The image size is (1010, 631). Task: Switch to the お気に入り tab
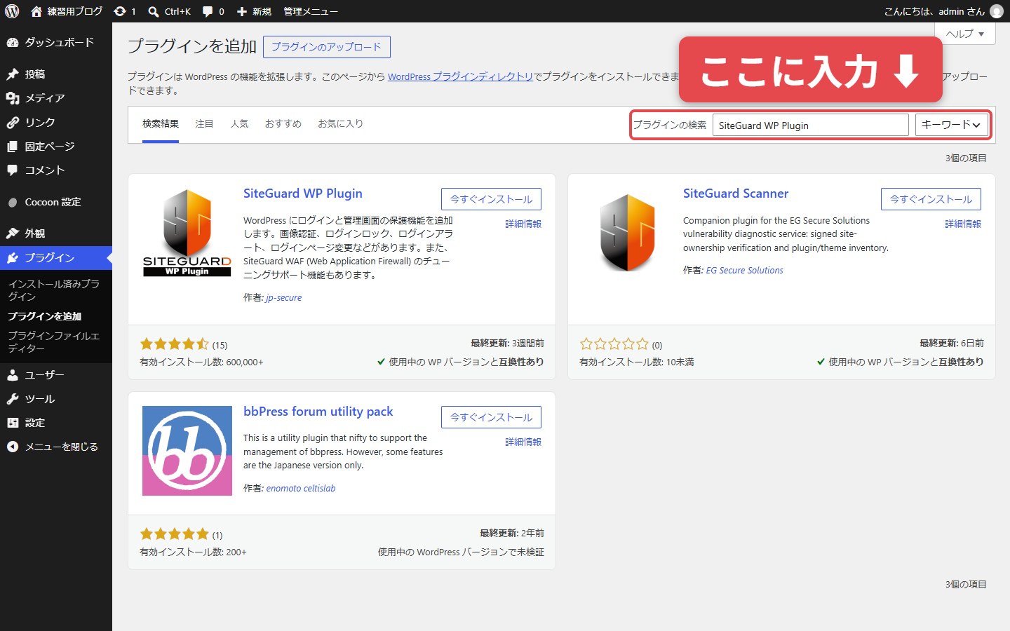pos(340,124)
